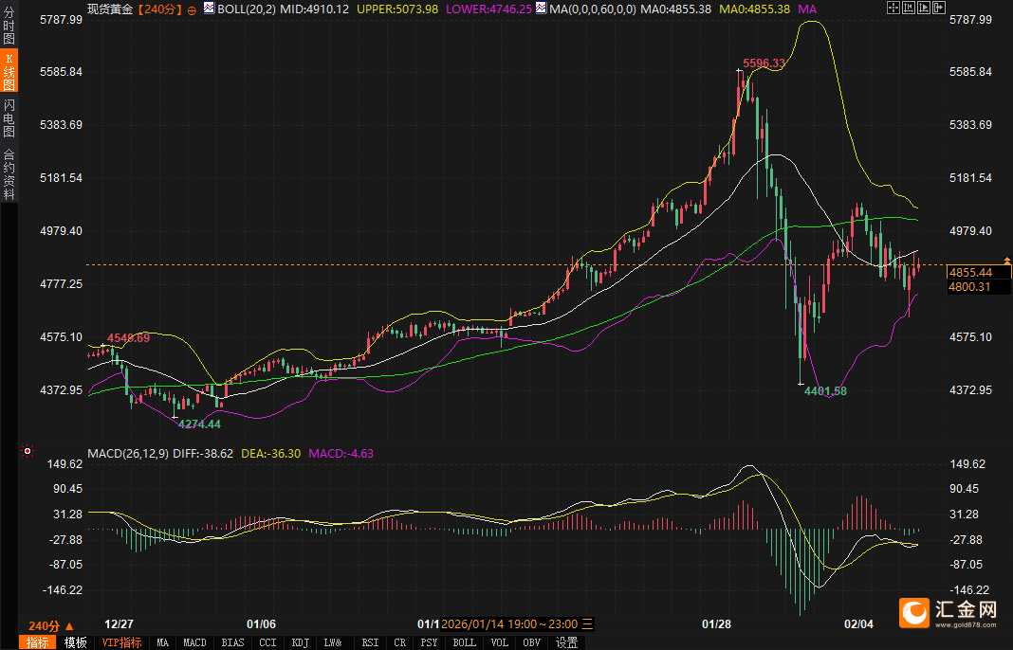Click the first layout icon at top right

(x=893, y=9)
